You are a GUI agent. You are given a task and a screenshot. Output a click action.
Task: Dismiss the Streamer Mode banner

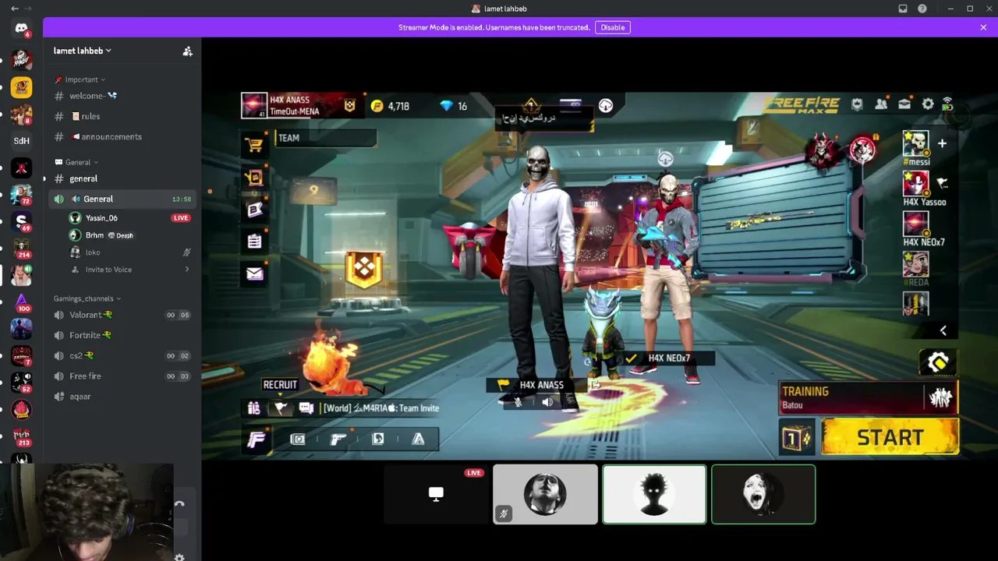coord(983,27)
